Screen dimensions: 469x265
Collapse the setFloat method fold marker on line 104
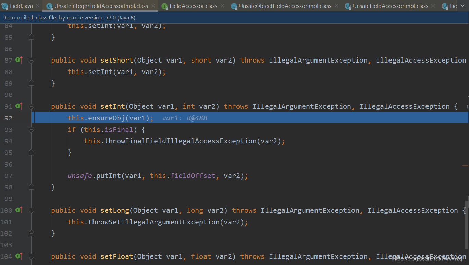(31, 256)
